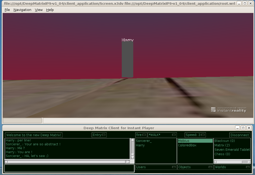Click the chat log vertical scrollbar
This screenshot has width=255, height=175.
[x=132, y=148]
